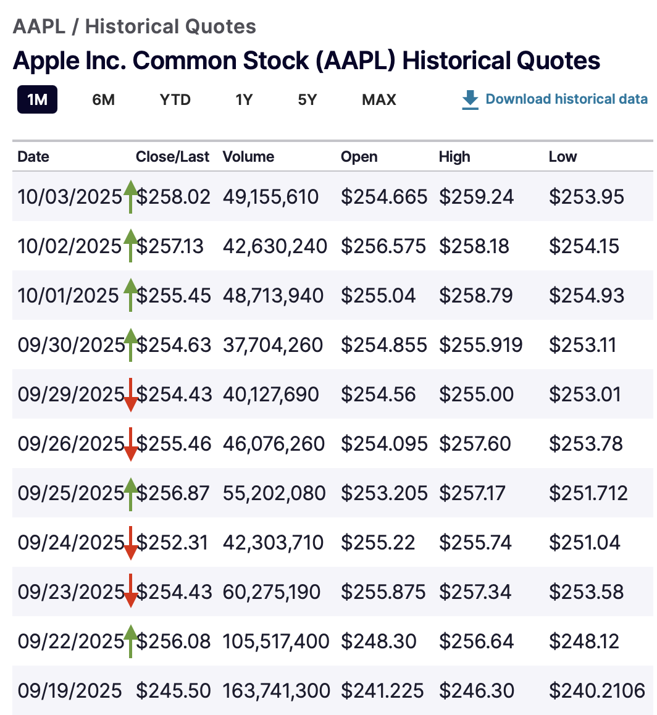Click the Volume column header

pyautogui.click(x=248, y=157)
